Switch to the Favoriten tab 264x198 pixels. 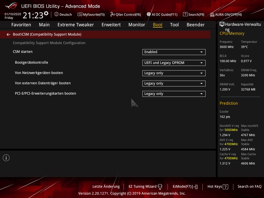pyautogui.click(x=21, y=25)
